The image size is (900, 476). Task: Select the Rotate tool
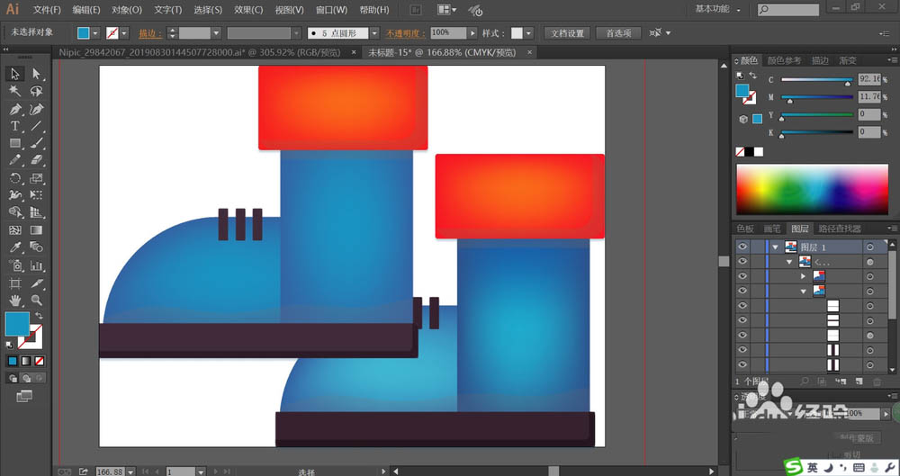[15, 178]
